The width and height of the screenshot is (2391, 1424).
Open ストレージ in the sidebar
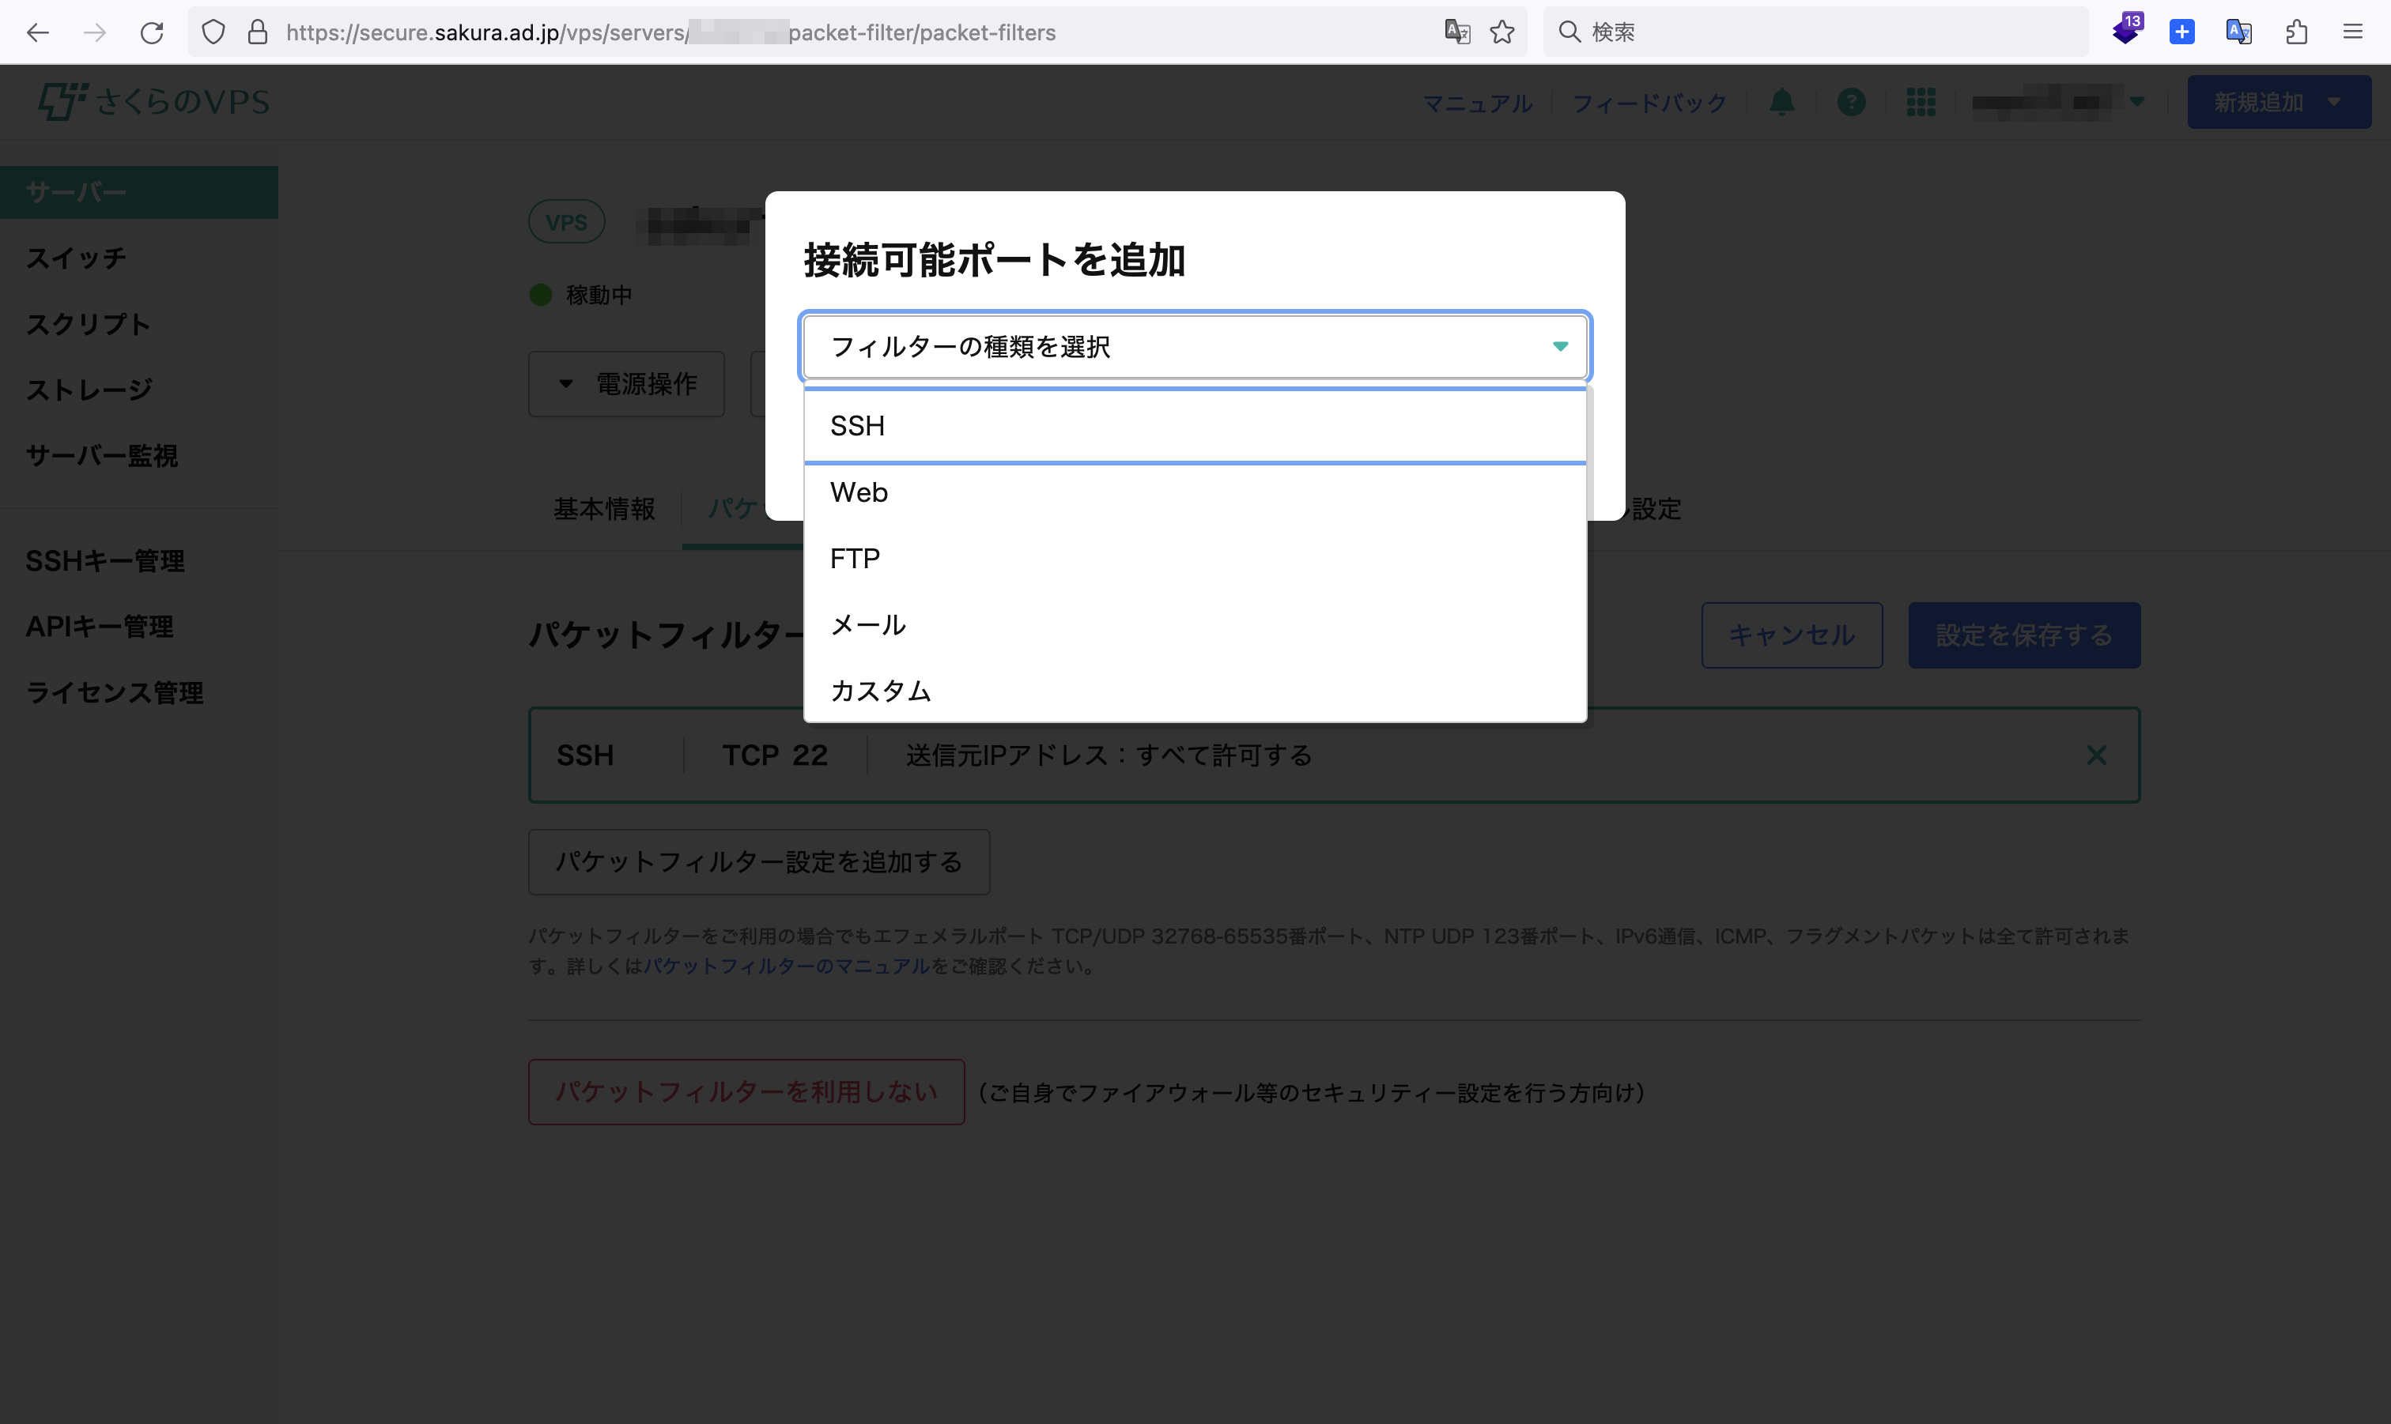[x=89, y=390]
